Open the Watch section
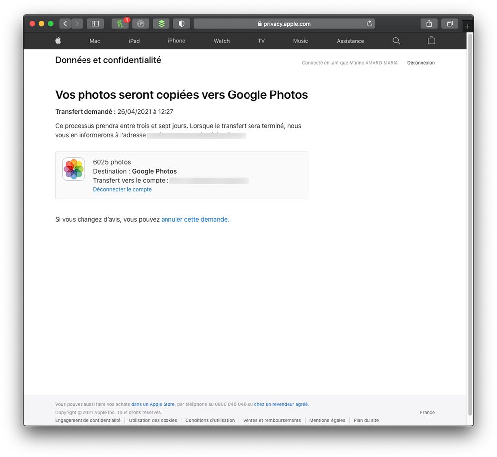The image size is (497, 457). click(221, 41)
